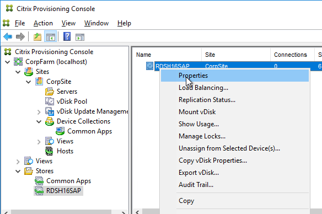Click the Stores folder icon
Image resolution: width=322 pixels, height=214 pixels.
[x=29, y=171]
